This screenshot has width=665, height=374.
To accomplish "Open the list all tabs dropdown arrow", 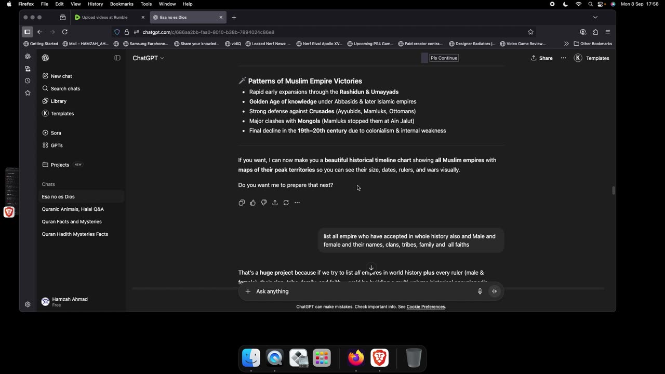I will point(595,17).
